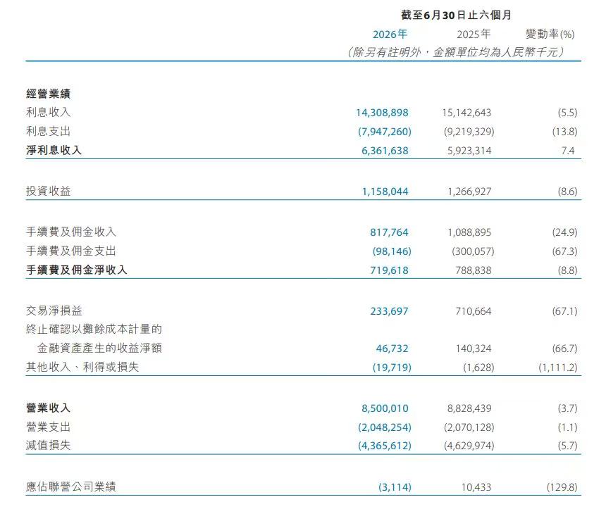This screenshot has height=514, width=606.
Task: Click the 交易淨損益 row label
Action: click(x=54, y=311)
